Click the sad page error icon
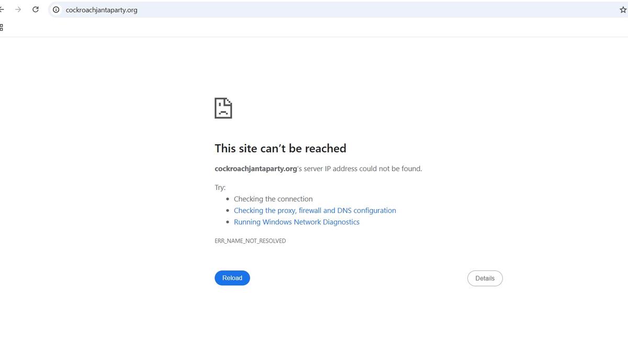628x353 pixels. tap(223, 108)
